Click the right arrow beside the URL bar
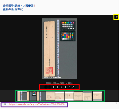The image size is (119, 109). point(116,103)
